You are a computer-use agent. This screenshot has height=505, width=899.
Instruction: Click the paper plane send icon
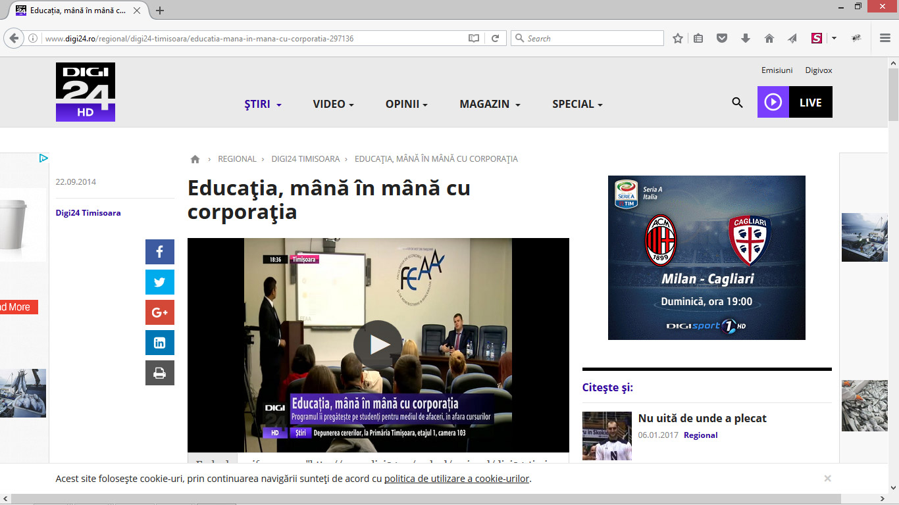tap(792, 38)
